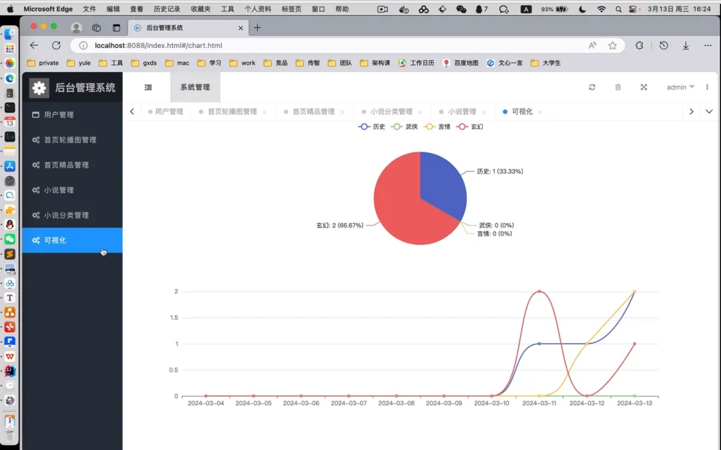Viewport: 721px width, 450px height.
Task: Toggle 玄幻 series in chart legend
Action: point(469,126)
